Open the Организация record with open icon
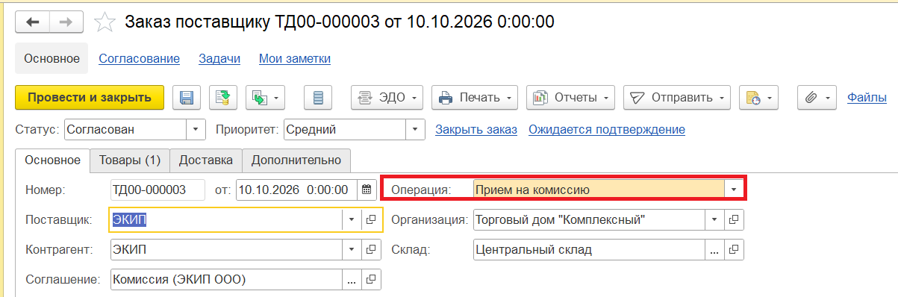898x297 pixels. tap(734, 219)
